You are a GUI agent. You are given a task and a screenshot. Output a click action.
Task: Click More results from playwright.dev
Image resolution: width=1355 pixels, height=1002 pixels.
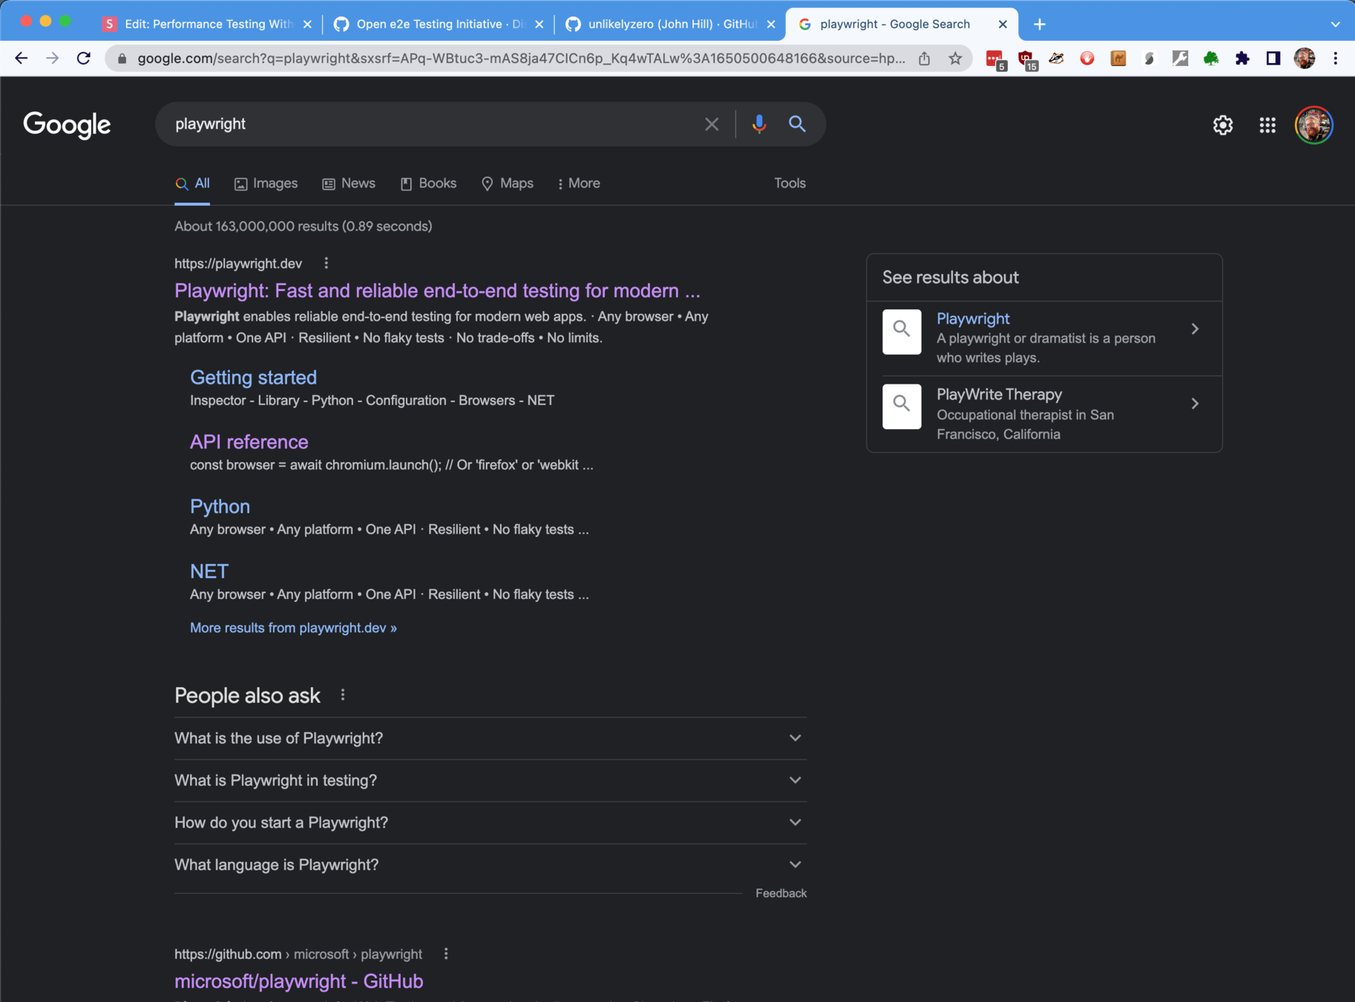(x=293, y=628)
